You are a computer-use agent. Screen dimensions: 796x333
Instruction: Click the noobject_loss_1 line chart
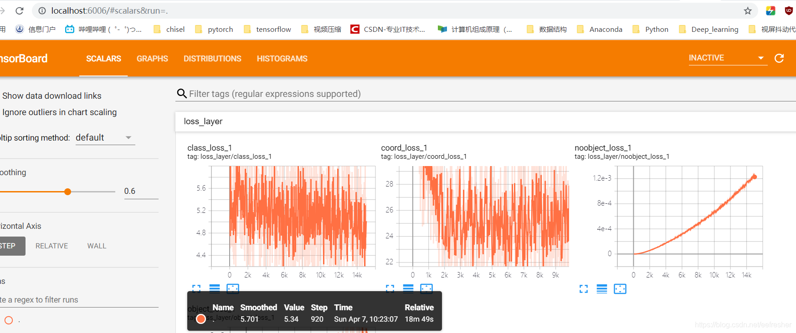click(x=690, y=216)
